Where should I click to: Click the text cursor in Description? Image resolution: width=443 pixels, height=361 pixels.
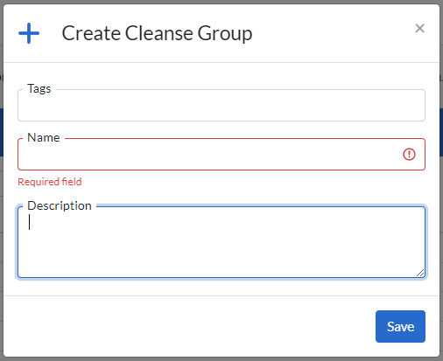29,222
